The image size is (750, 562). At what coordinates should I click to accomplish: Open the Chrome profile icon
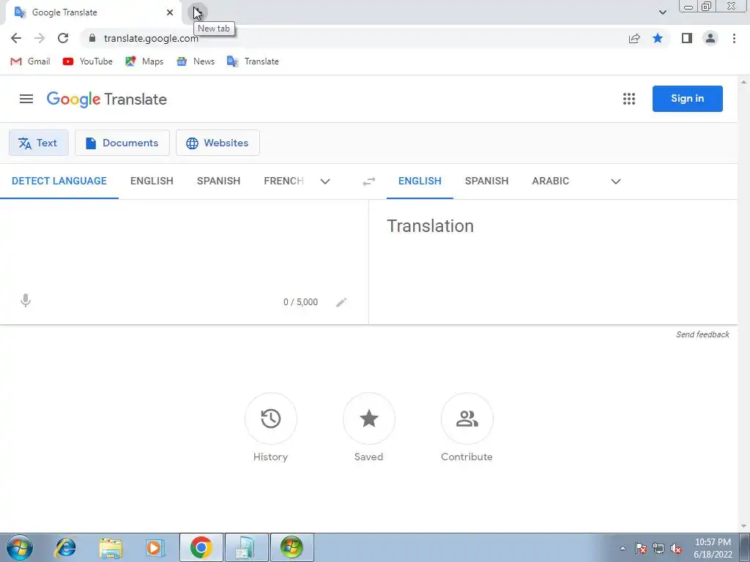point(710,38)
